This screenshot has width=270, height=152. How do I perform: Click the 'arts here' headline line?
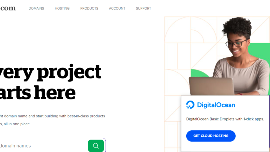38,92
